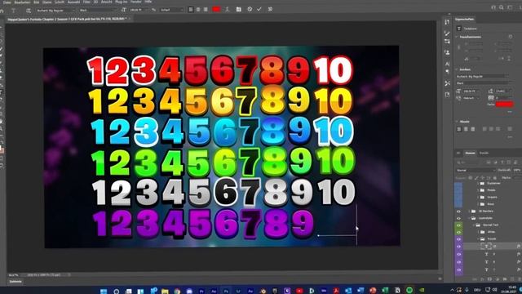Hide the 3D Numbers group

458,212
